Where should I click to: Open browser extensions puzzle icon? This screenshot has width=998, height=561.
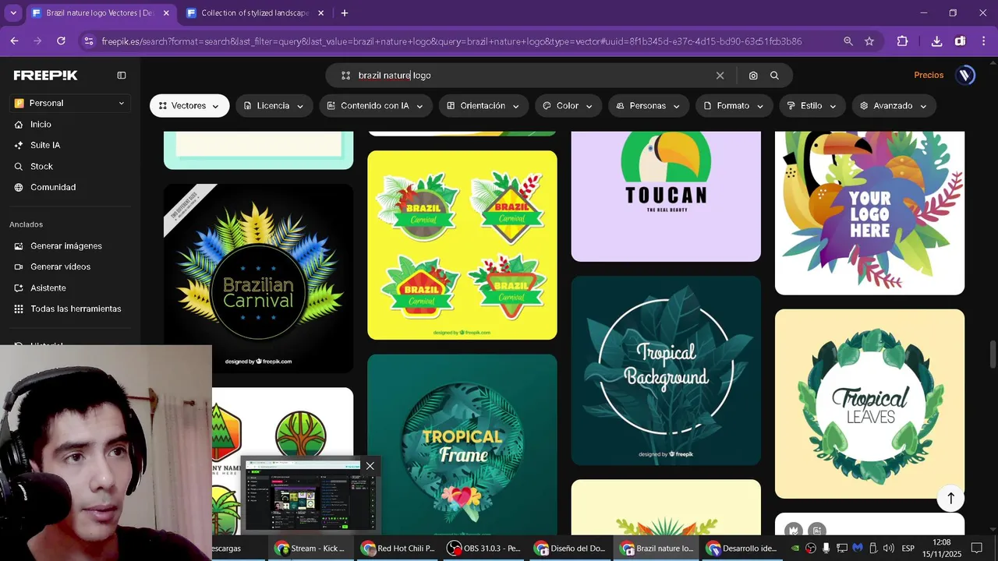[902, 41]
